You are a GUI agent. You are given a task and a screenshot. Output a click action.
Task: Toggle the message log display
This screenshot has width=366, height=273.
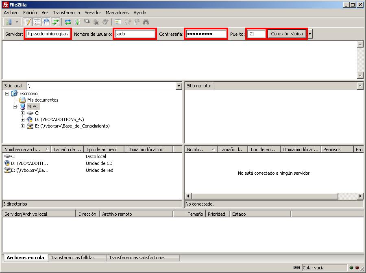28,22
